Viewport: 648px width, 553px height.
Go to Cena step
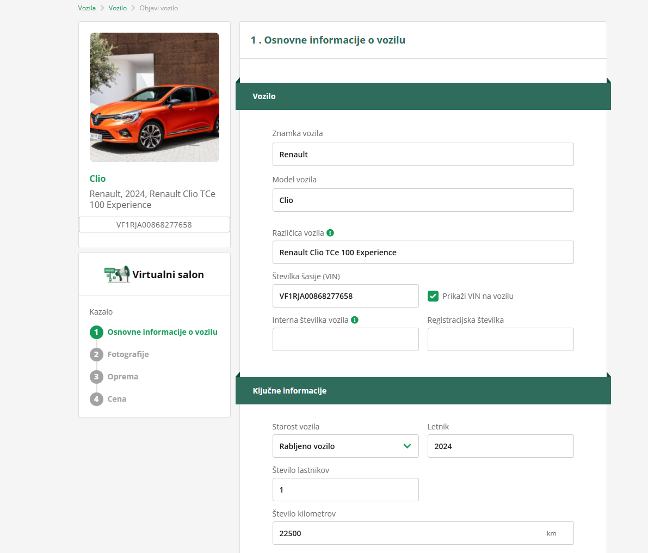pos(117,399)
